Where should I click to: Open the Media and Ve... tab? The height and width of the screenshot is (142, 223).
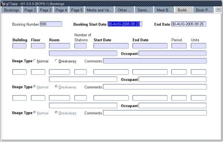click(x=99, y=10)
